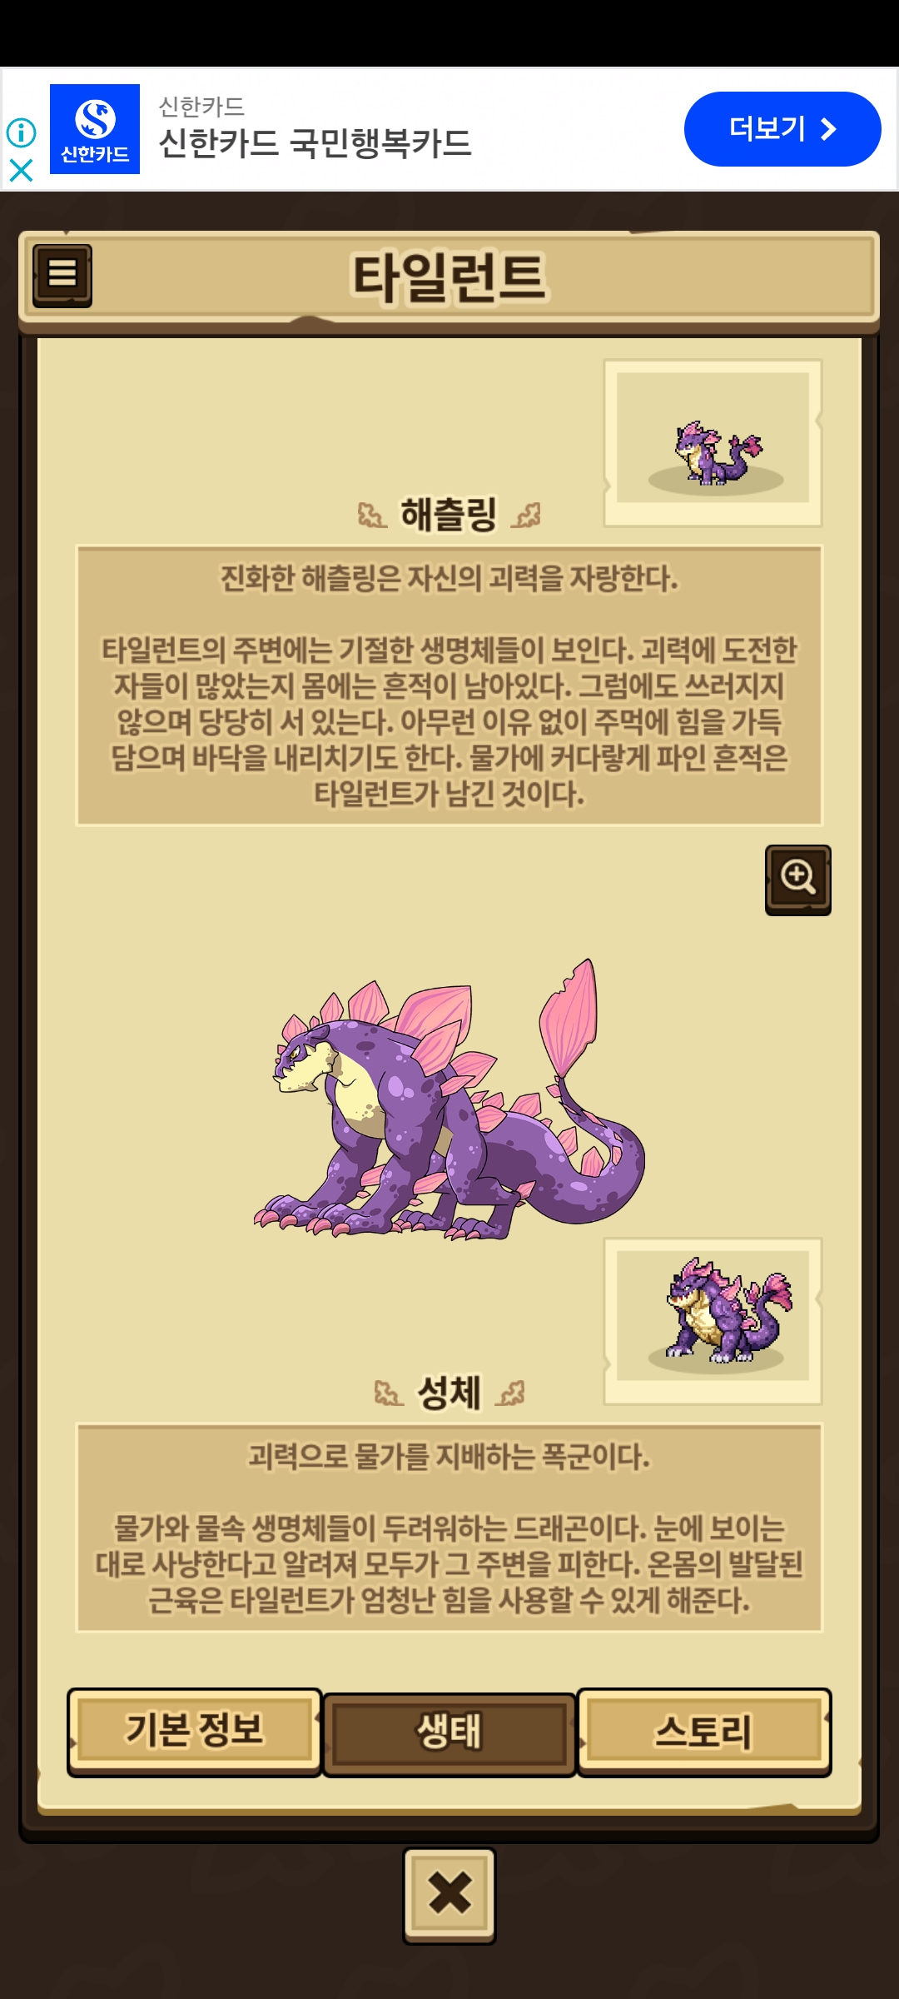The image size is (899, 1999).
Task: Tap the 해츨링 section heading
Action: pyautogui.click(x=449, y=514)
